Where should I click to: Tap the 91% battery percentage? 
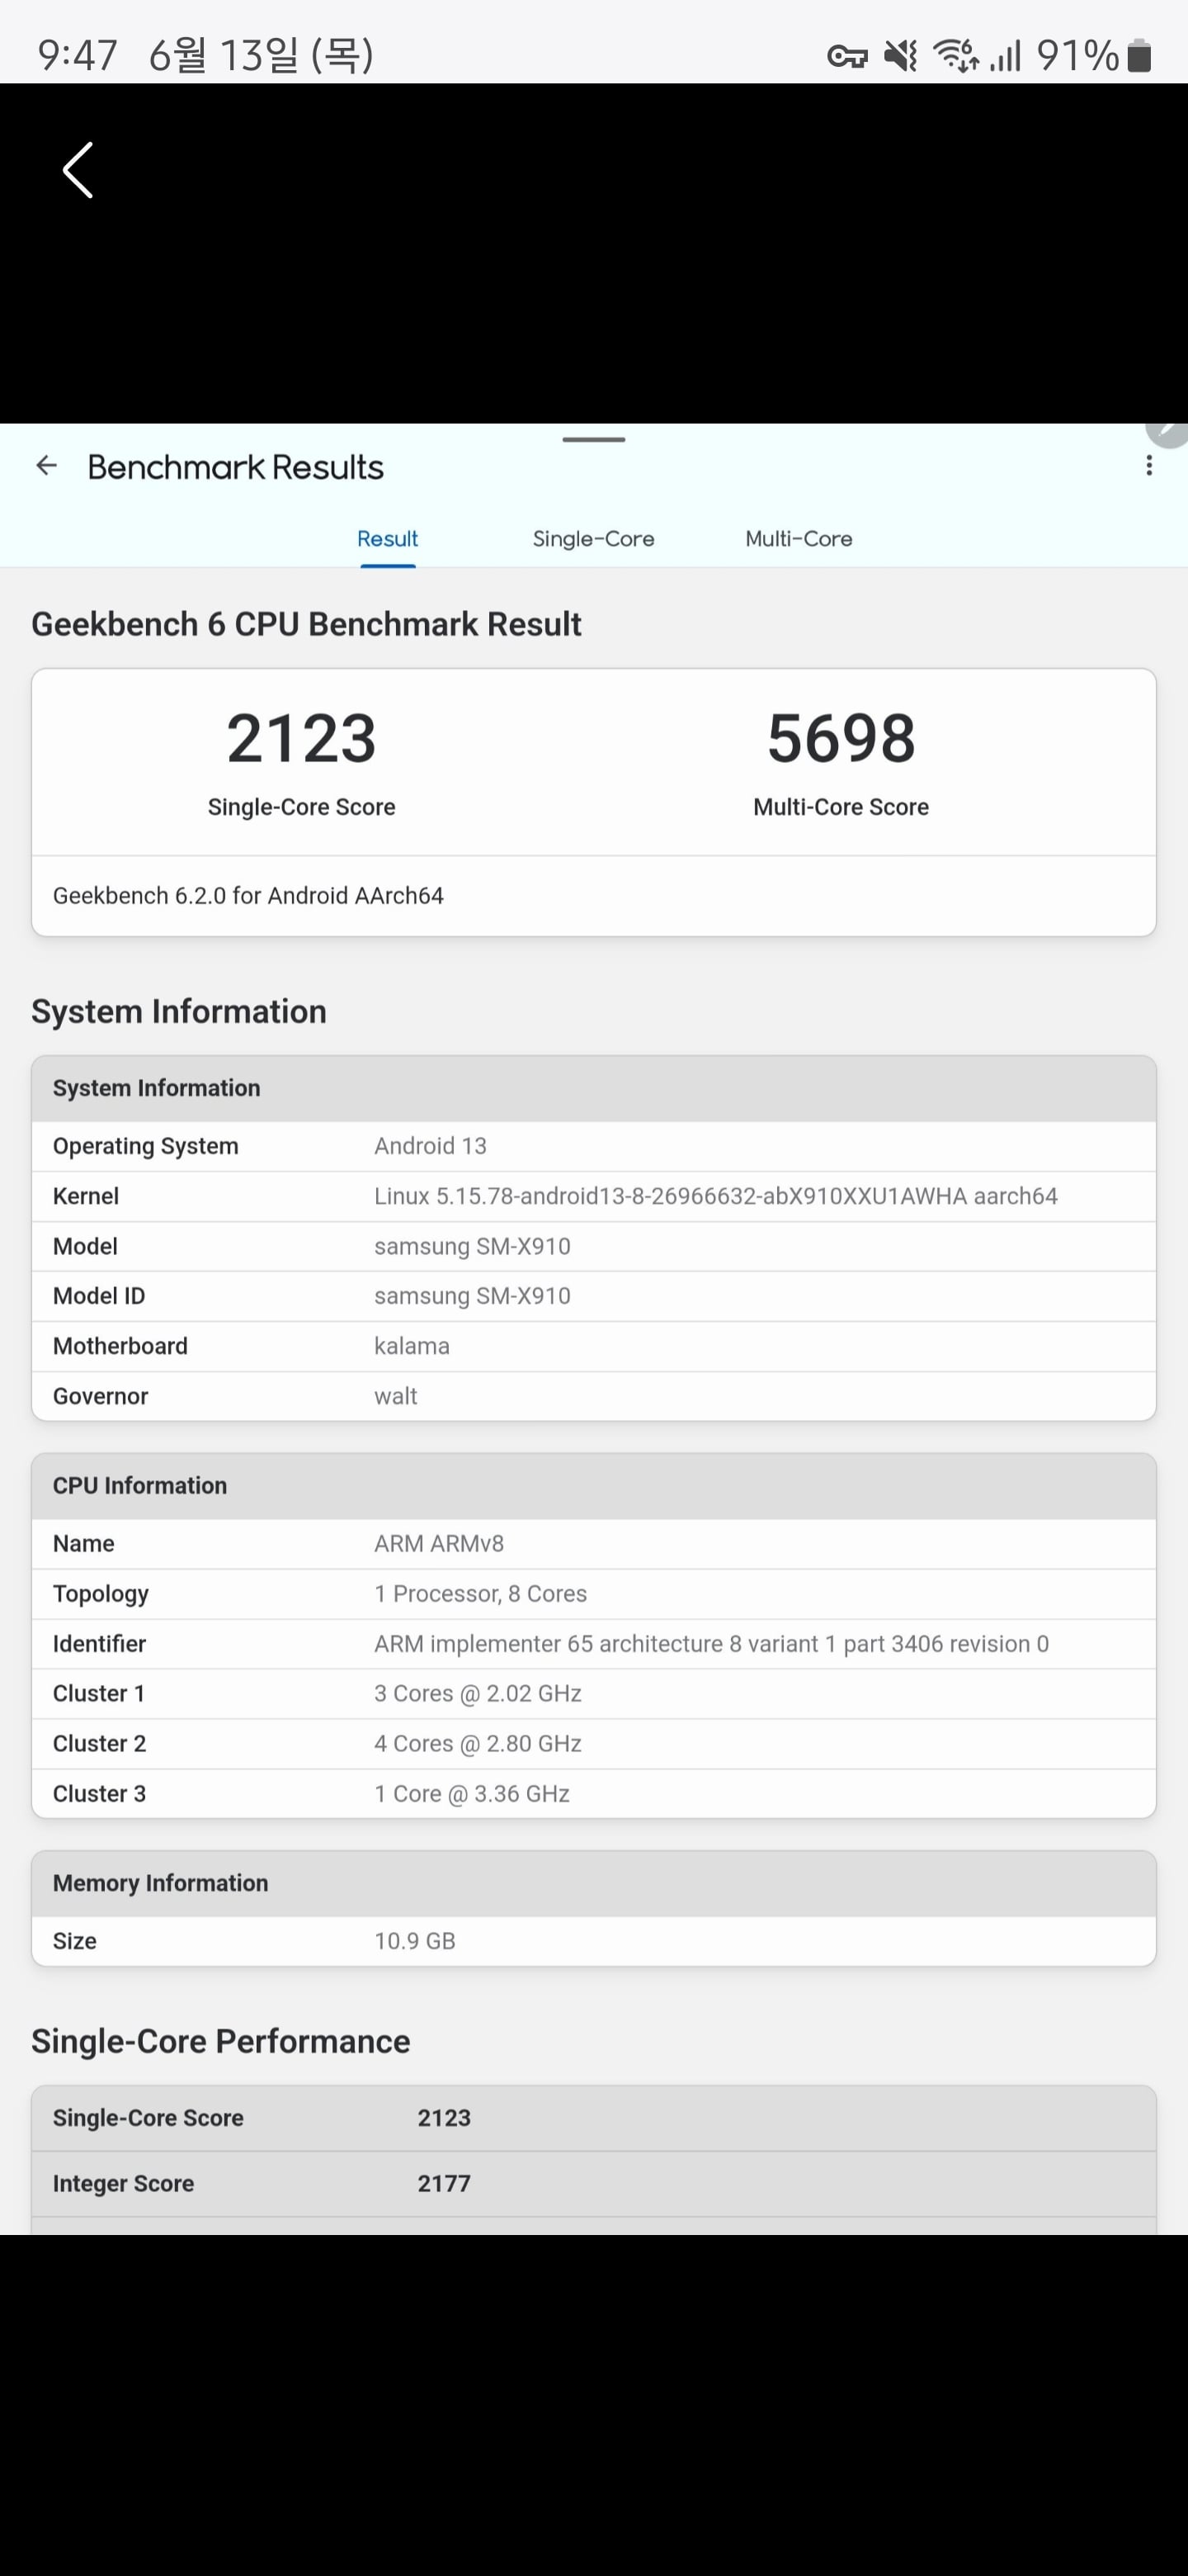pyautogui.click(x=1077, y=56)
